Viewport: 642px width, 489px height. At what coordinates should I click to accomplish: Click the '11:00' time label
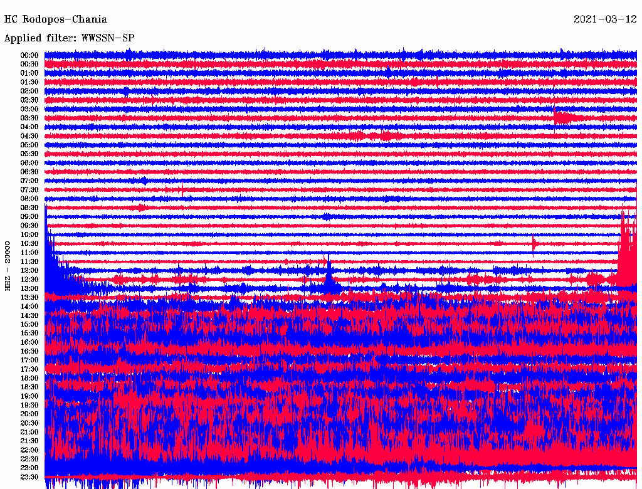tap(29, 252)
